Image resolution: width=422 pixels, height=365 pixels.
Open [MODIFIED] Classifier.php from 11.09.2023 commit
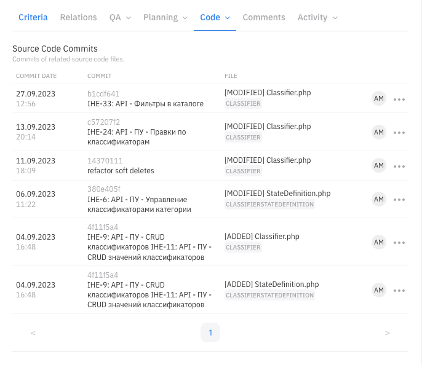268,160
